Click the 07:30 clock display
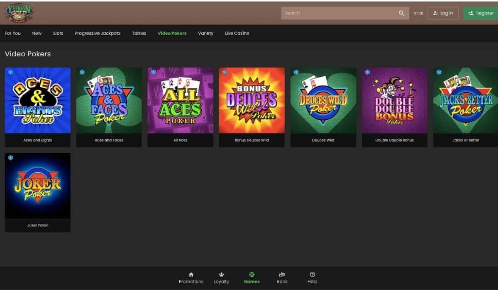This screenshot has width=498, height=290. [x=418, y=13]
